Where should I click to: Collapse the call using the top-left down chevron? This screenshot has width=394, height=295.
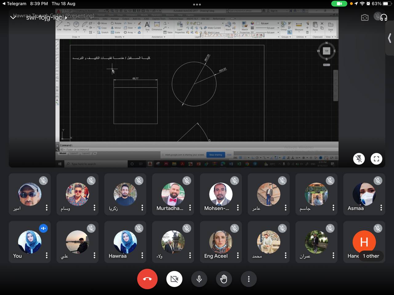coord(13,18)
